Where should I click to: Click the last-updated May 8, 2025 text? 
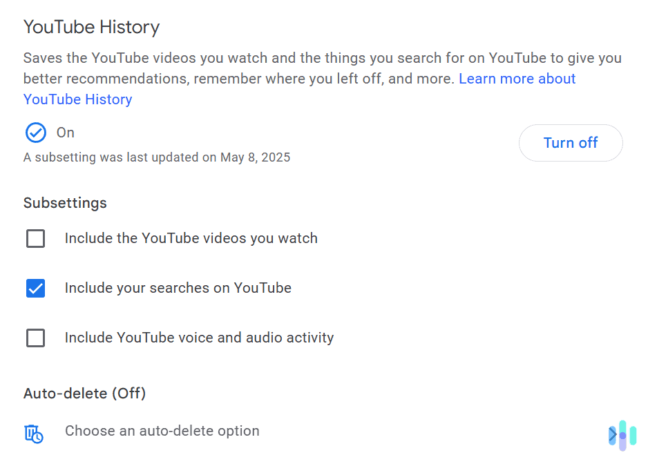[157, 157]
